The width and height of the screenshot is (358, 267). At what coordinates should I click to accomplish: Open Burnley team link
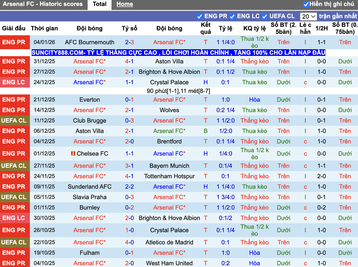(x=89, y=208)
